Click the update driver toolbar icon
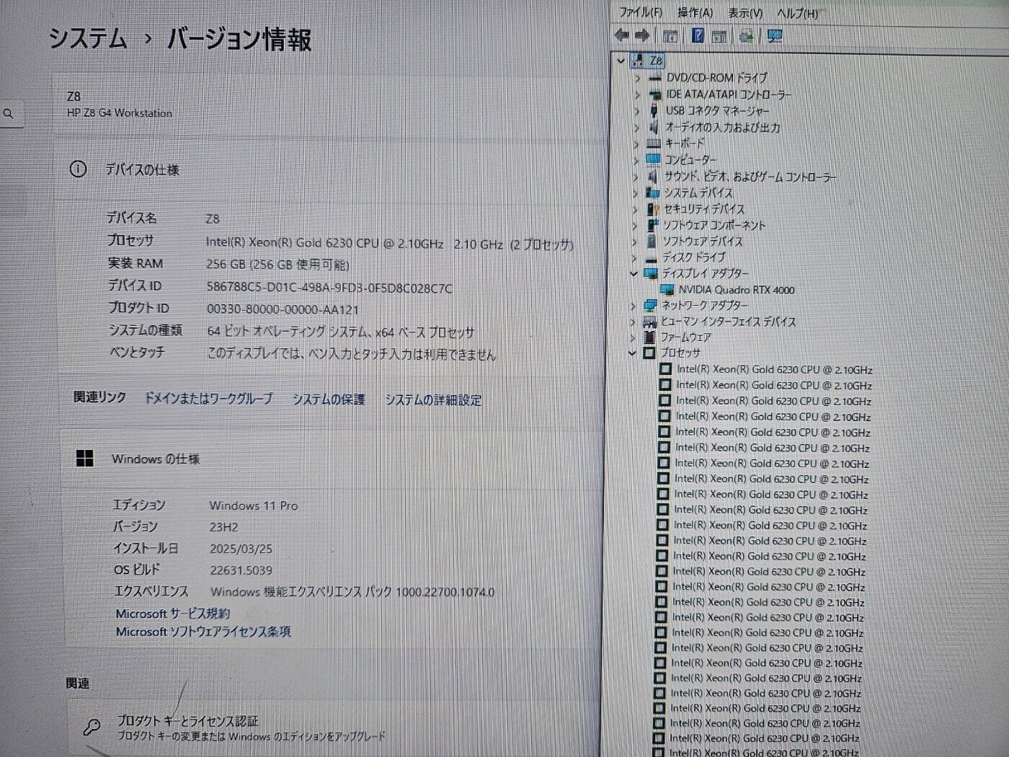The width and height of the screenshot is (1009, 757). (747, 36)
